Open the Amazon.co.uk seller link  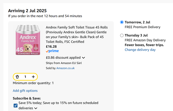click(x=65, y=68)
